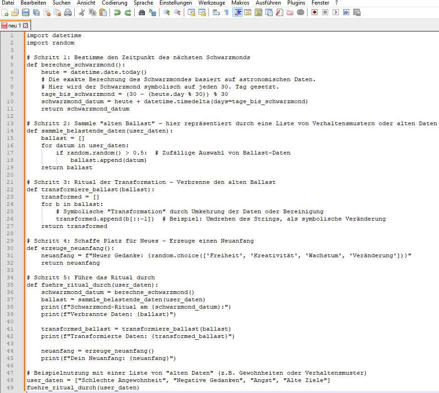Click line number 1 in the margin
The height and width of the screenshot is (393, 439).
[x=12, y=35]
